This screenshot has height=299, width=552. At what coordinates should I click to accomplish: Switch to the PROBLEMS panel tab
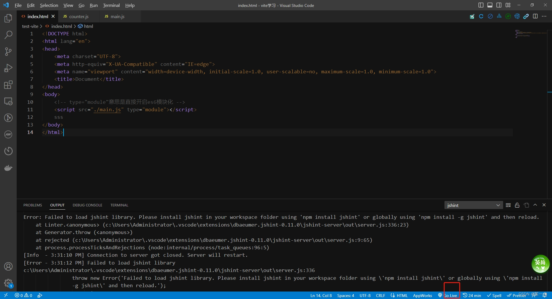point(32,205)
